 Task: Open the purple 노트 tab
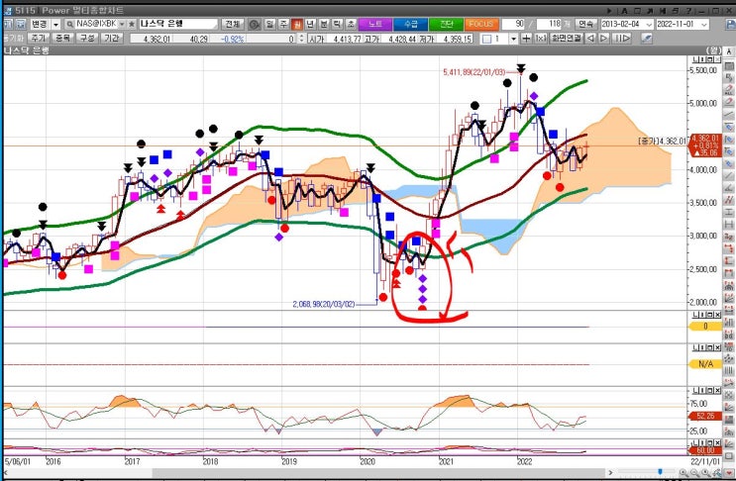[x=374, y=24]
